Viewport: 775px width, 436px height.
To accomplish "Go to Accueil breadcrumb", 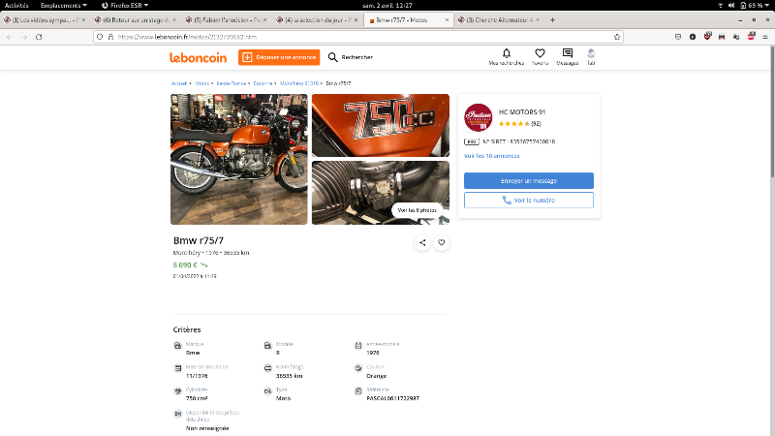I will pyautogui.click(x=179, y=83).
